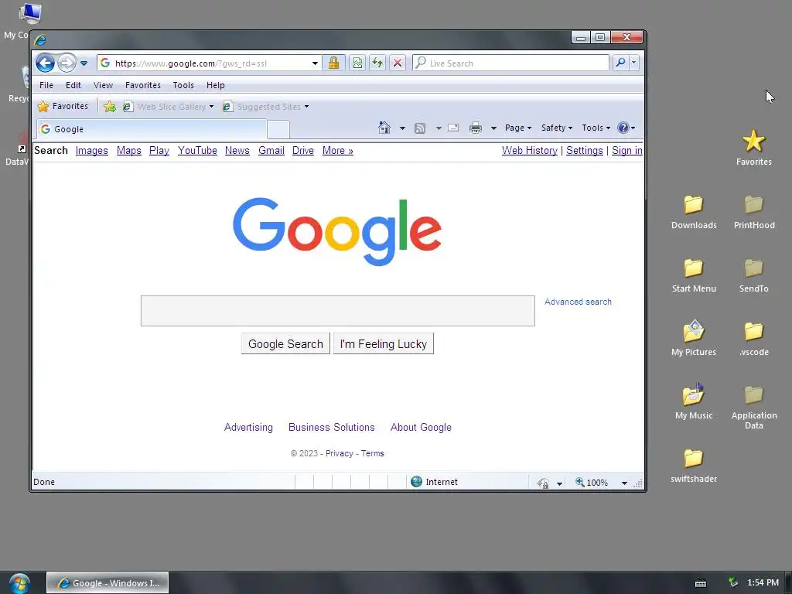
Task: Expand the zoom level dropdown arrow
Action: tap(624, 483)
